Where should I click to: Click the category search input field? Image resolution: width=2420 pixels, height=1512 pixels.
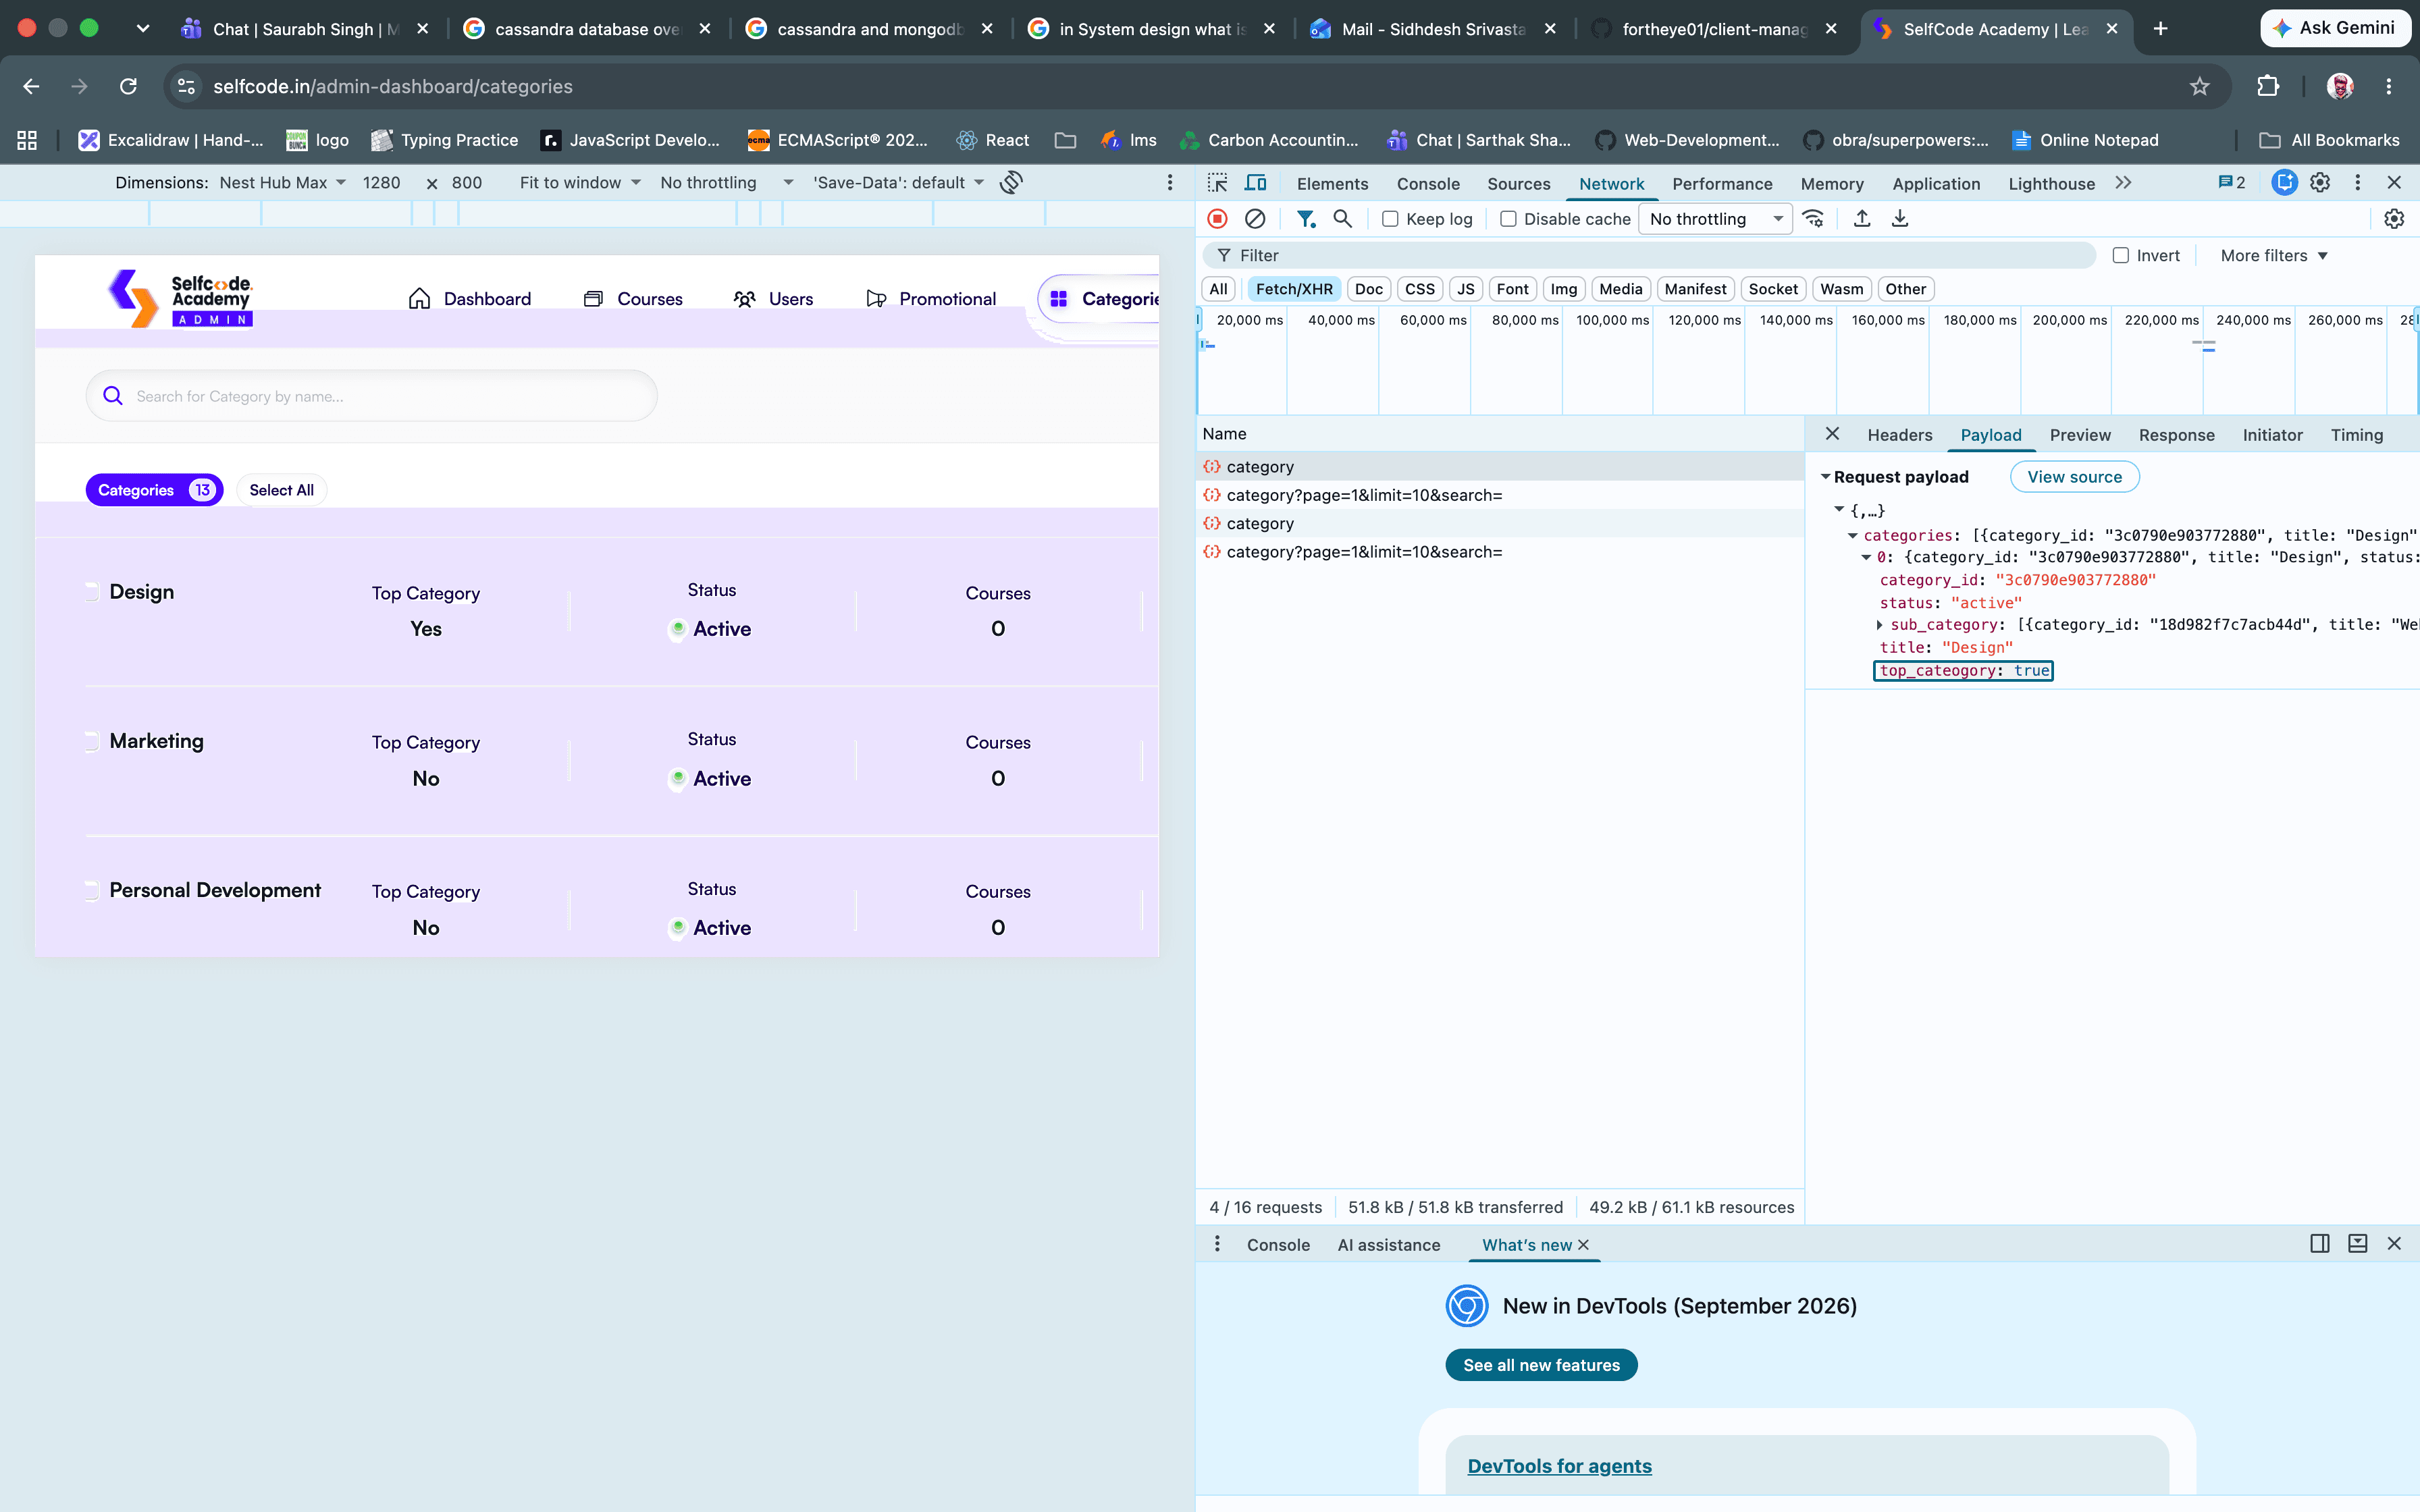tap(372, 396)
